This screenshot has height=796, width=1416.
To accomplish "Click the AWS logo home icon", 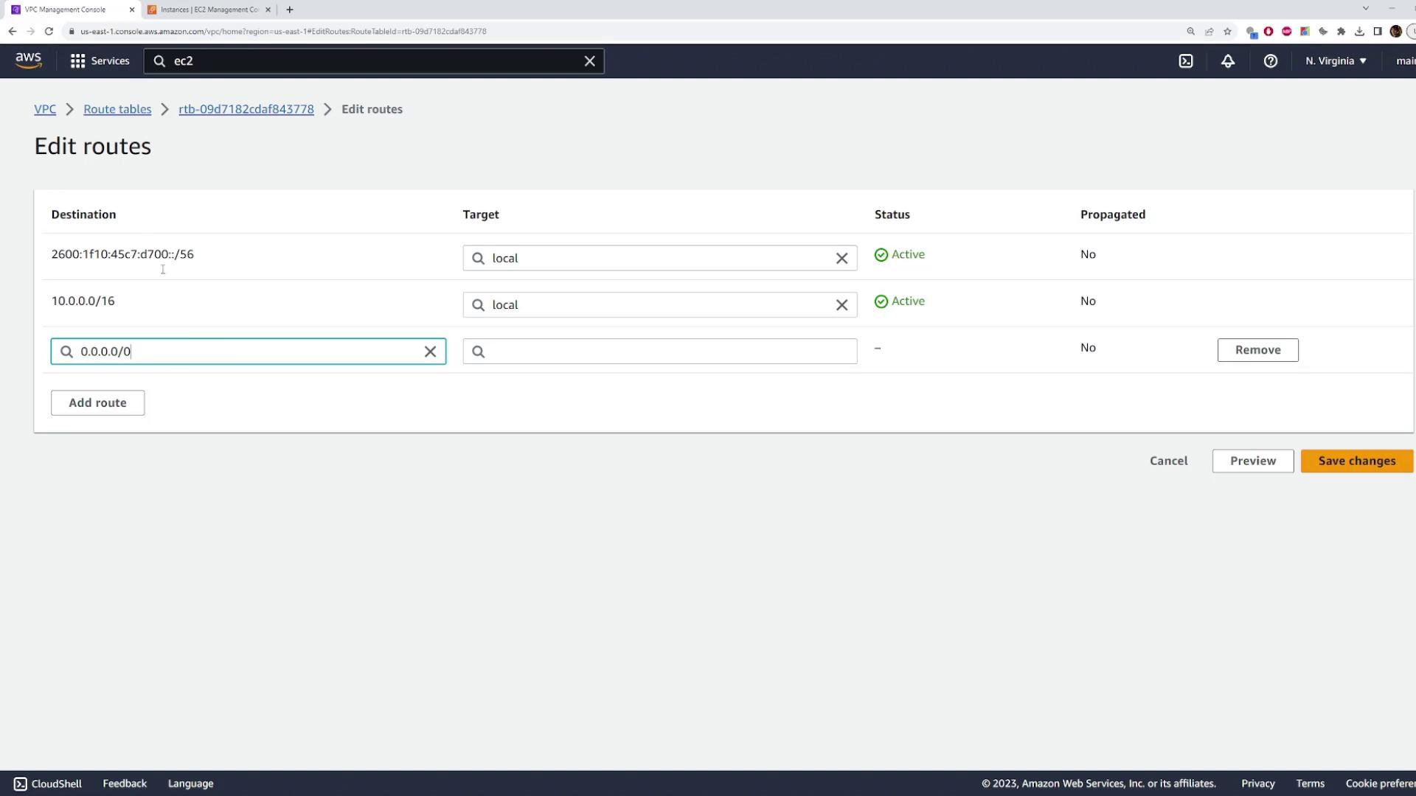I will [x=29, y=60].
